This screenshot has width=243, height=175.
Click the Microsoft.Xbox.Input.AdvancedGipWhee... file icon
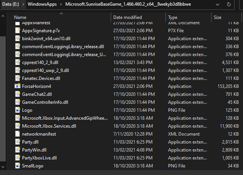tap(17, 118)
